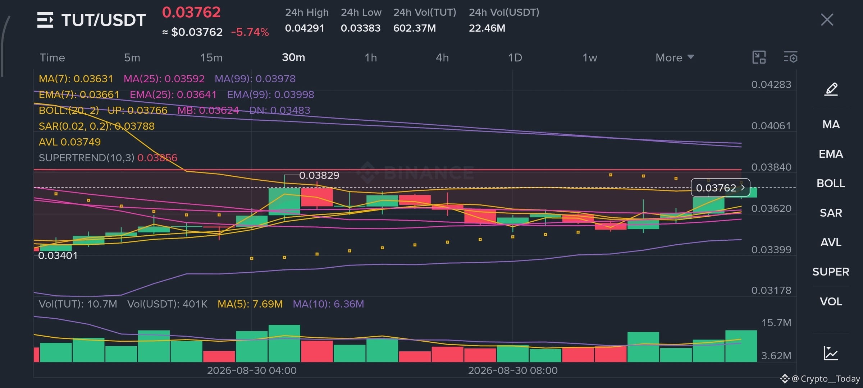The image size is (863, 388).
Task: Open the line chart depth icon
Action: click(x=831, y=353)
